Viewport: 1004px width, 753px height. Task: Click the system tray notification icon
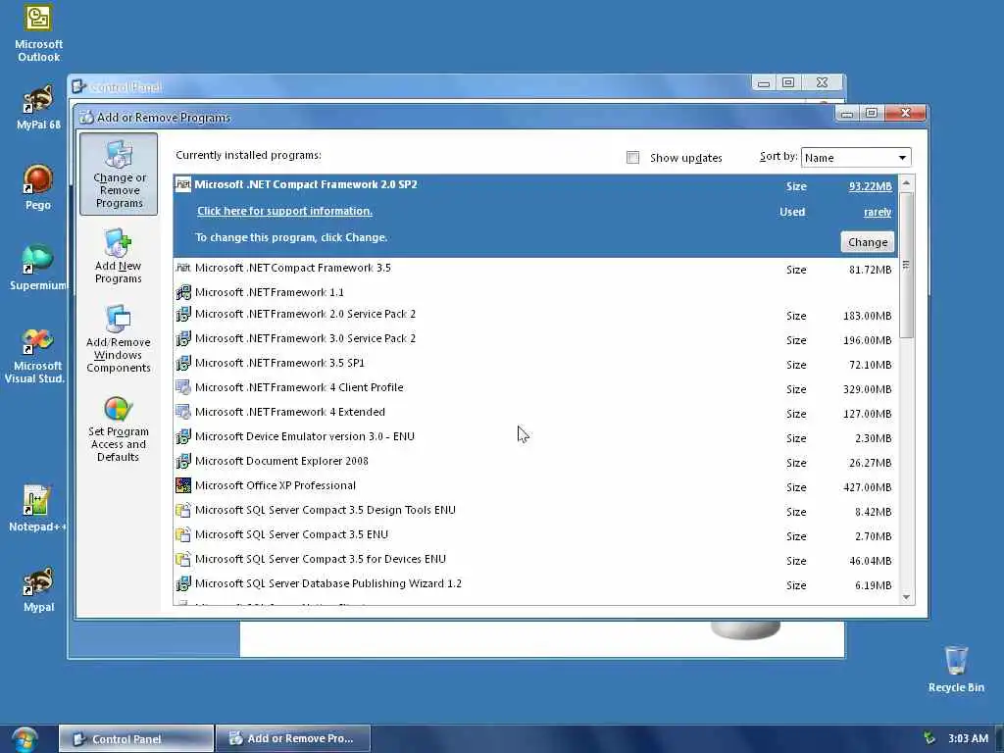[x=929, y=738]
